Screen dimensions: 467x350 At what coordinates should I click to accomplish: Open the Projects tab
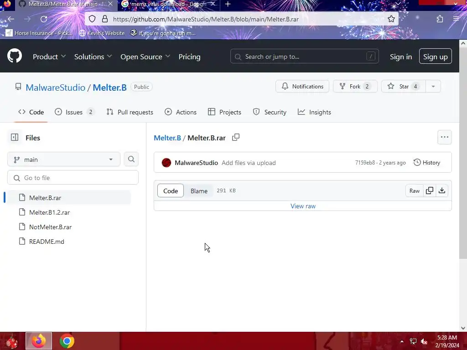[224, 112]
